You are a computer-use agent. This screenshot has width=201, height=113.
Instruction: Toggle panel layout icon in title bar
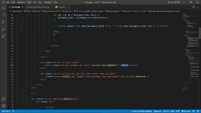coord(172,2)
